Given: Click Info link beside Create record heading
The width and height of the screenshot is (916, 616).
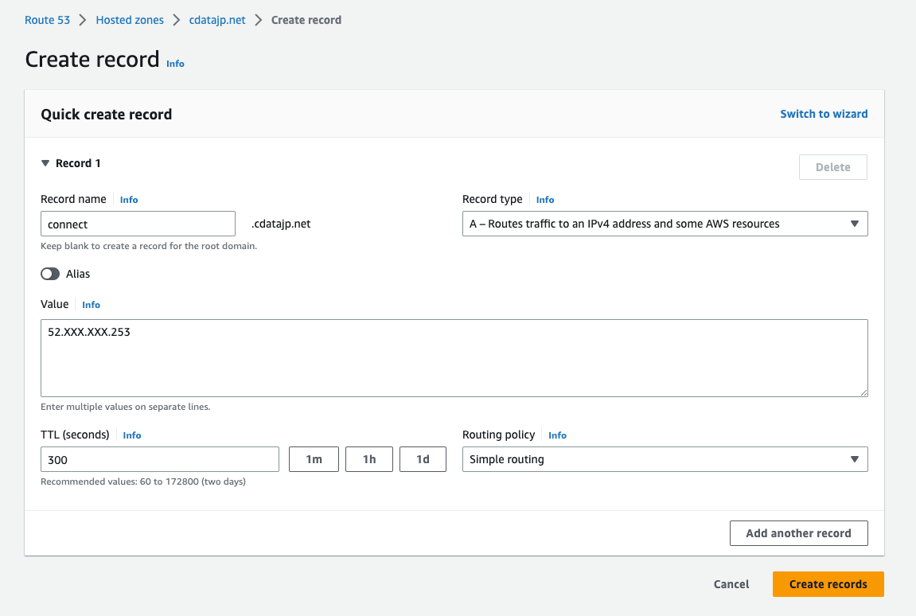Looking at the screenshot, I should pyautogui.click(x=175, y=64).
